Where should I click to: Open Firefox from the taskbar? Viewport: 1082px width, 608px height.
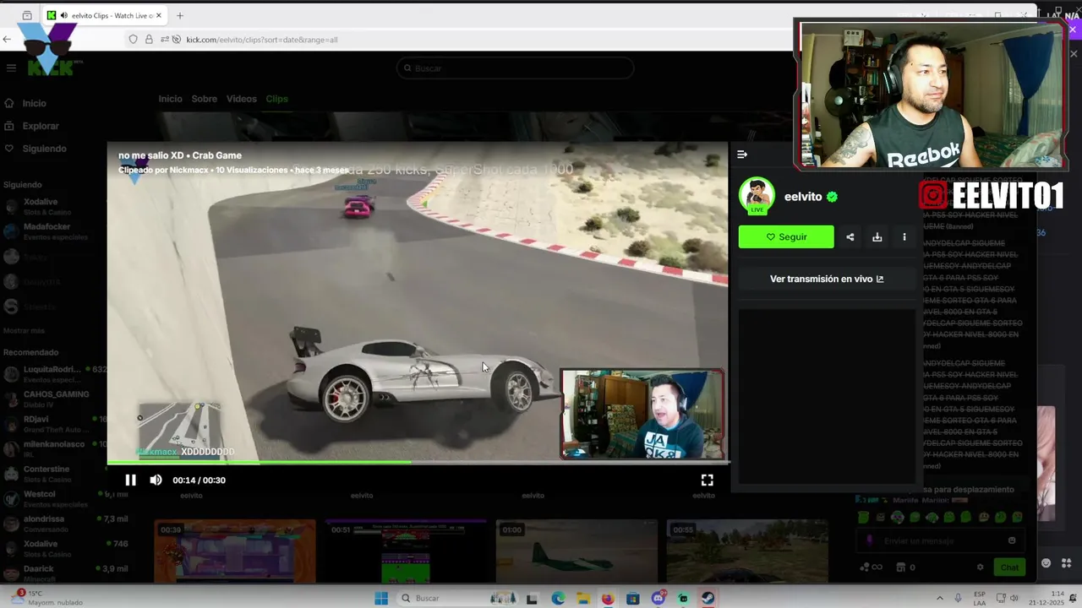[608, 599]
